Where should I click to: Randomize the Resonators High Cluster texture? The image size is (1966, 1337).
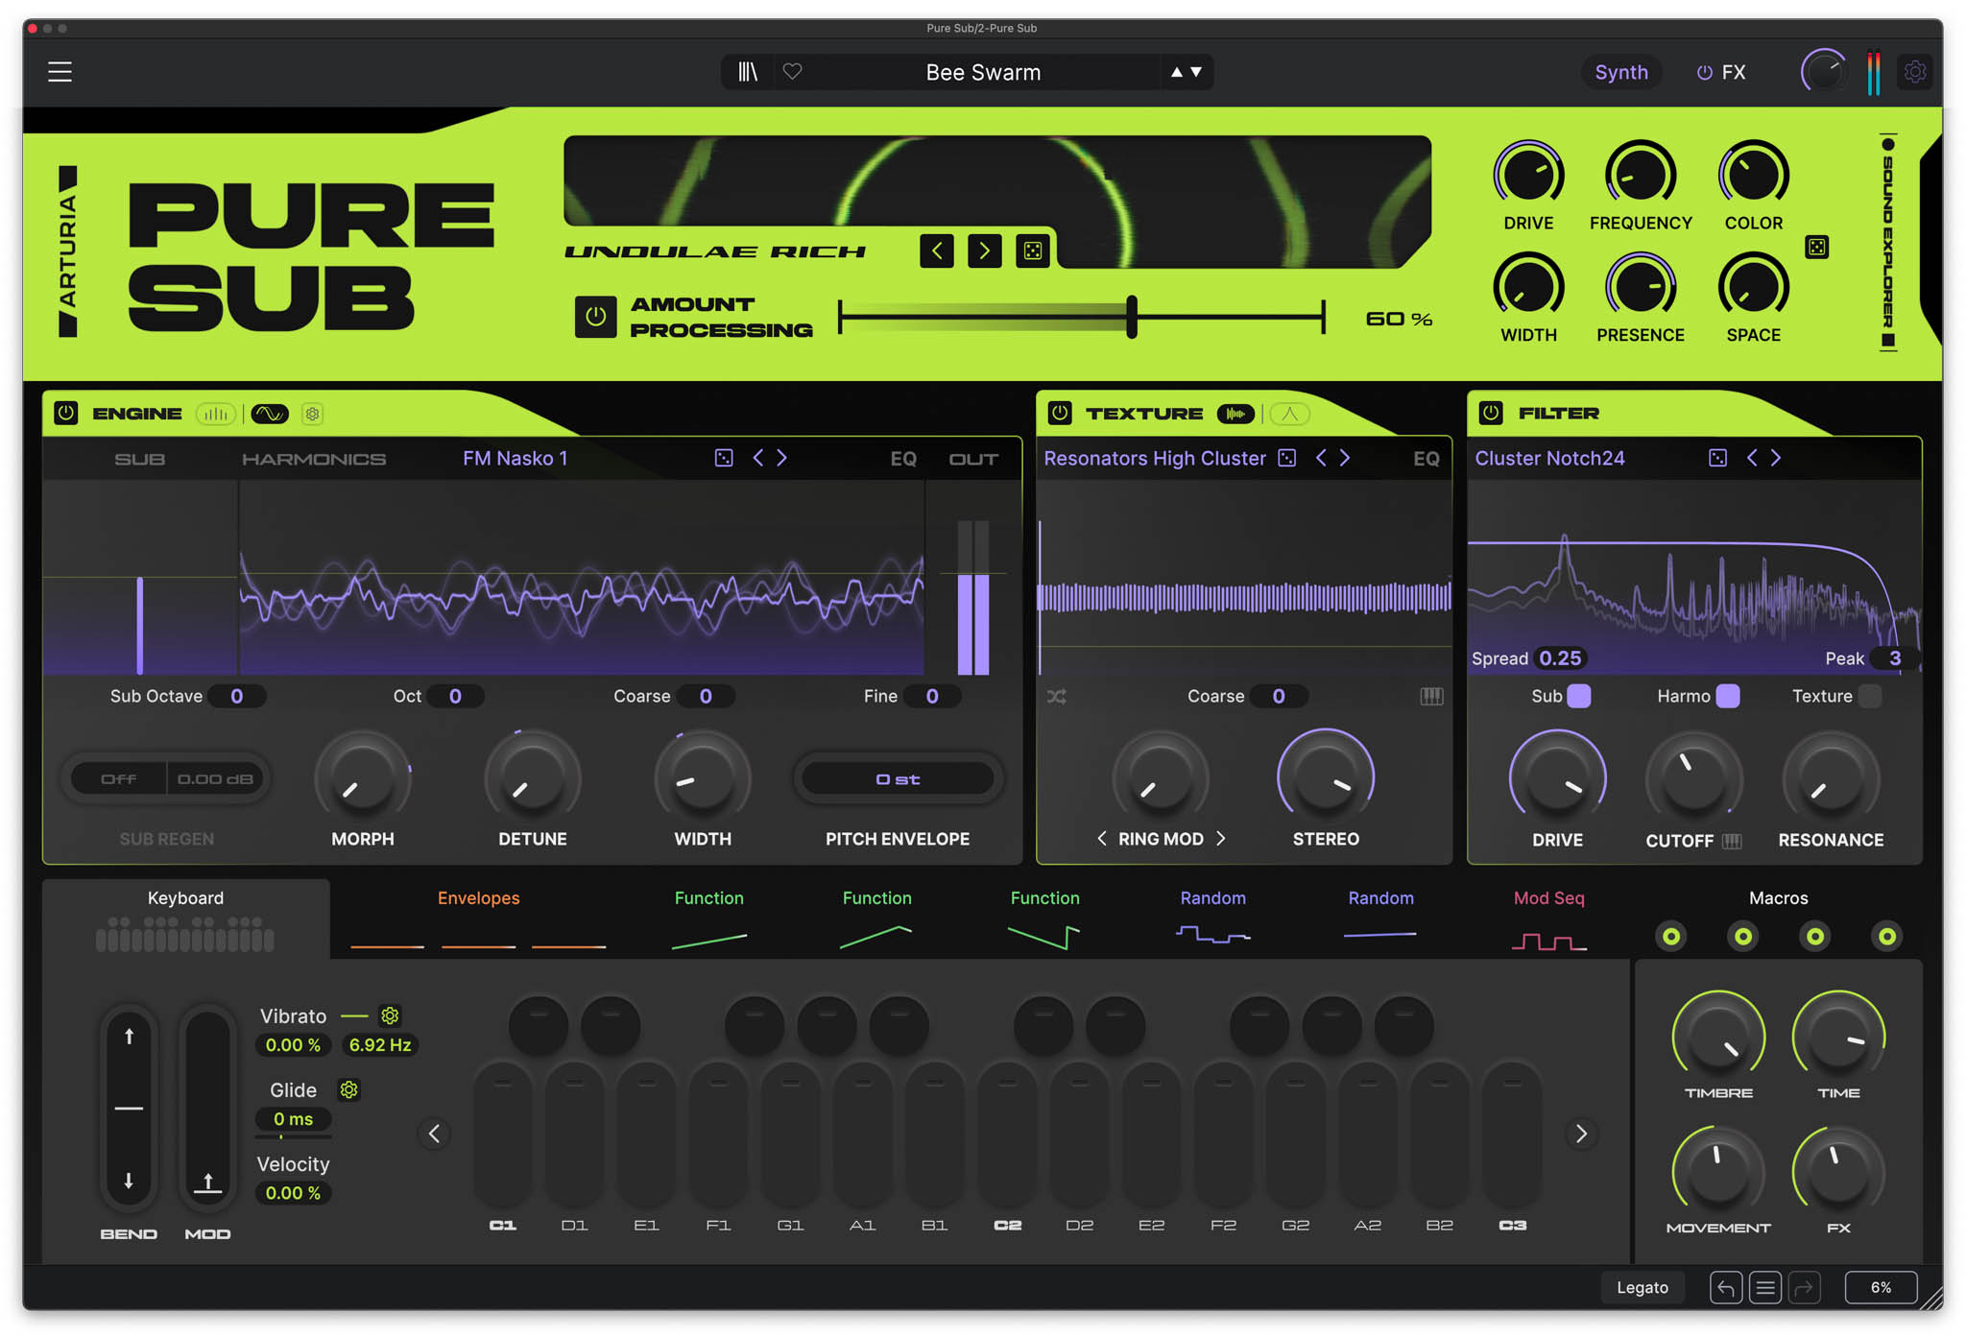(x=1287, y=458)
